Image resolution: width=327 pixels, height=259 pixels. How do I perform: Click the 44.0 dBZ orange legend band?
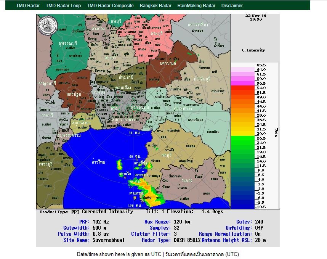pyautogui.click(x=243, y=106)
